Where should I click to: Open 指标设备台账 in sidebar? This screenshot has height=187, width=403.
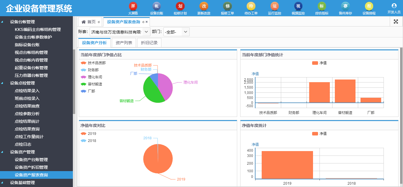click(x=27, y=45)
